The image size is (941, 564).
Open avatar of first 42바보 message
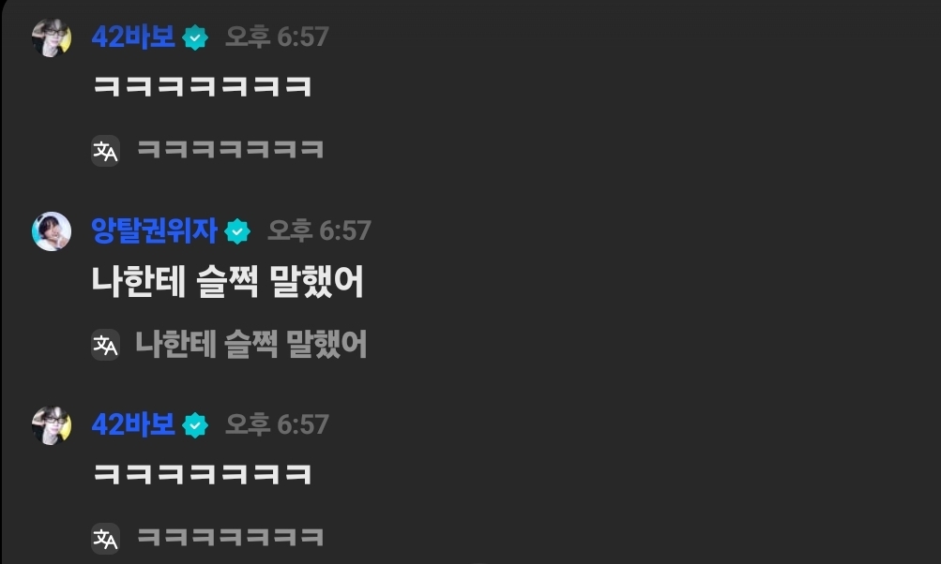[x=52, y=37]
